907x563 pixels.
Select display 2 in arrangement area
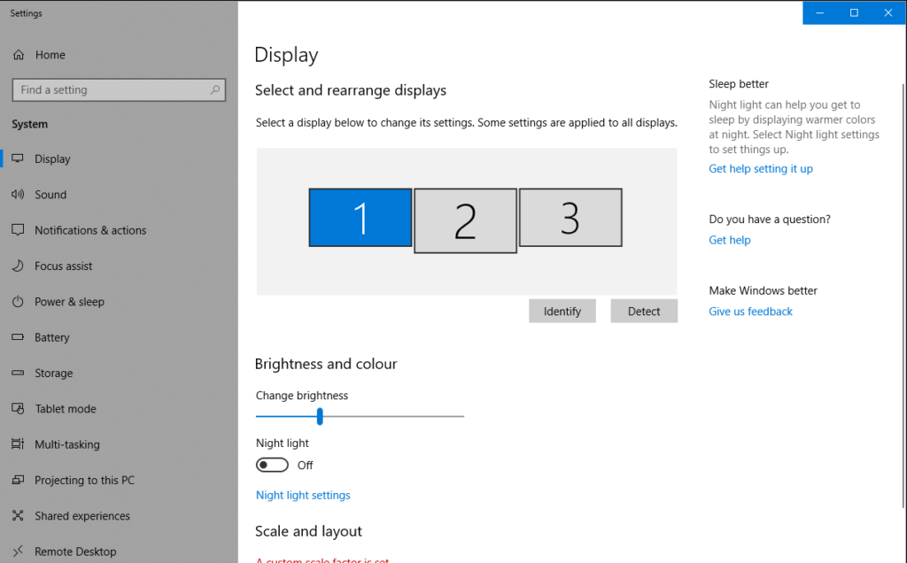click(x=465, y=220)
